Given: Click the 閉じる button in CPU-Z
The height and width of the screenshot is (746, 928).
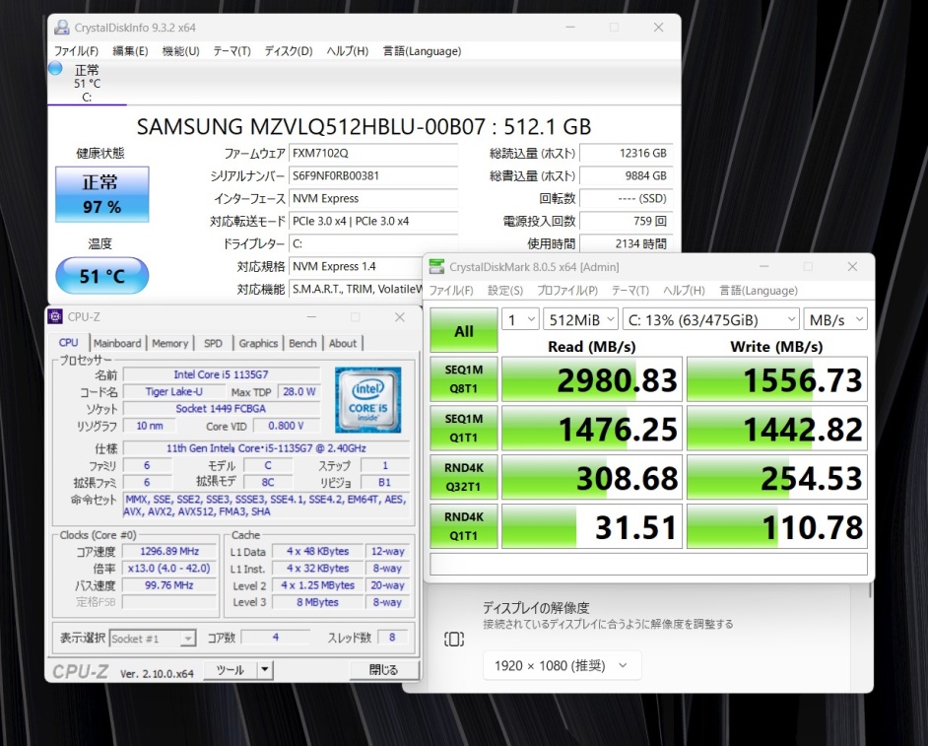Looking at the screenshot, I should (383, 670).
